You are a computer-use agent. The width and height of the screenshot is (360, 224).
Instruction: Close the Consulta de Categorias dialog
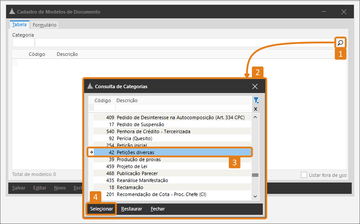(x=255, y=86)
